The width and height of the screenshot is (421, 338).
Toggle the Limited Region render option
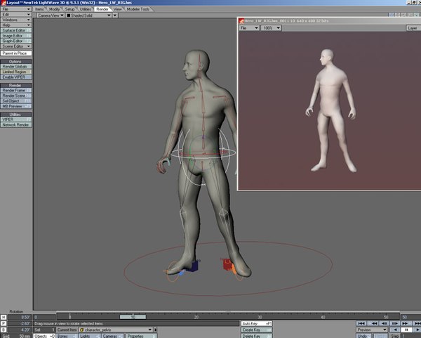tap(16, 72)
